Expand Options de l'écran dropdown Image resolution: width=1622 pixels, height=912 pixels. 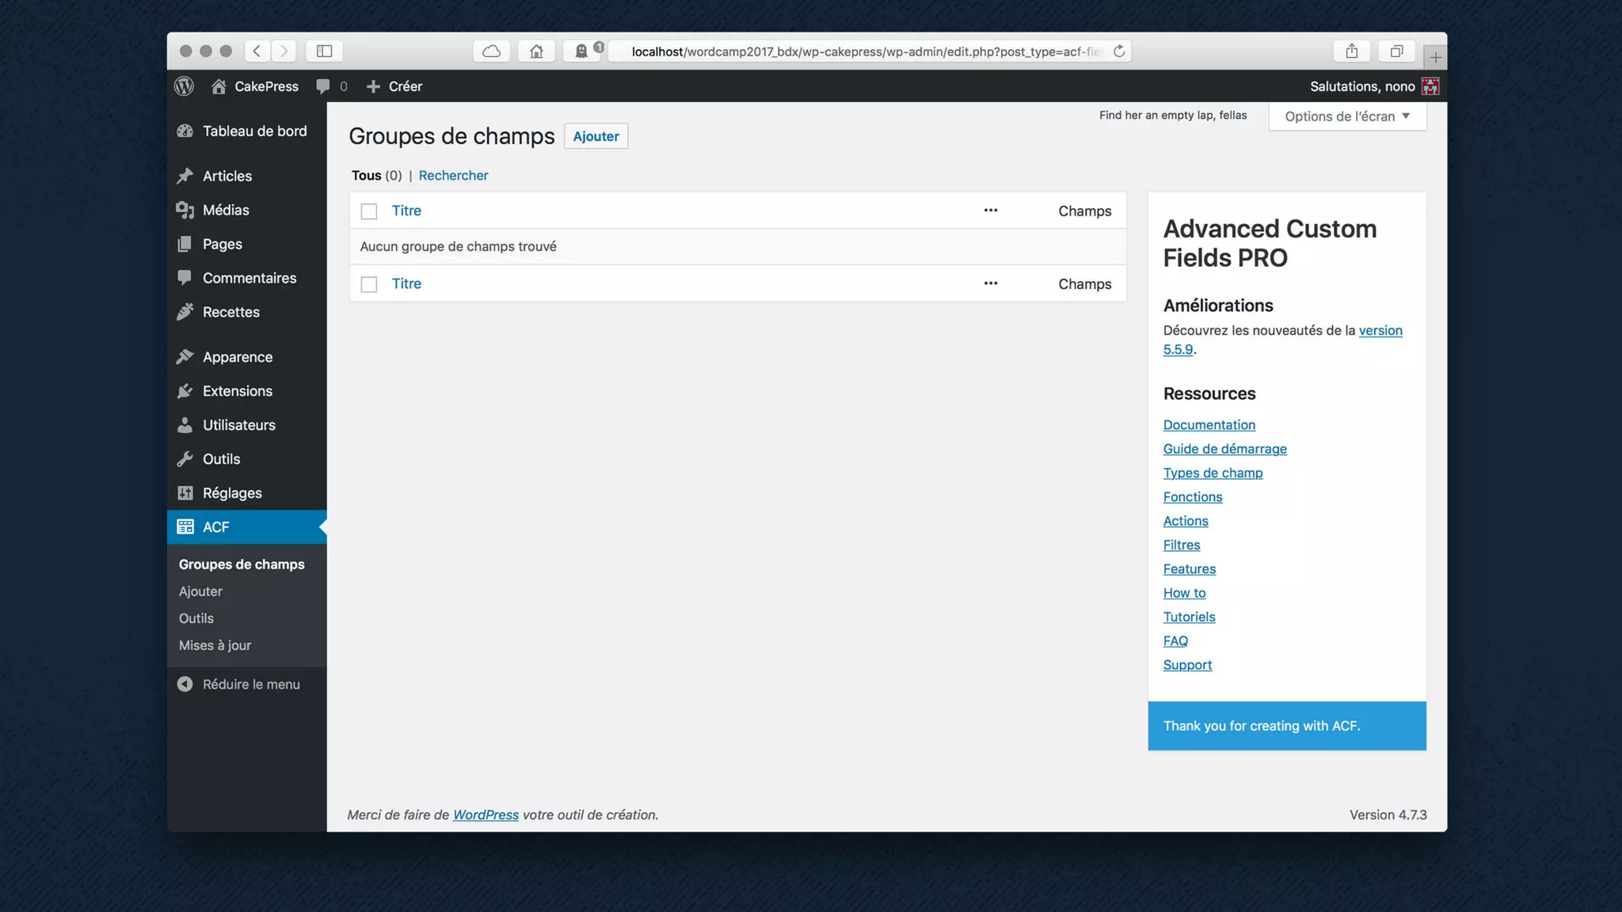click(1347, 116)
